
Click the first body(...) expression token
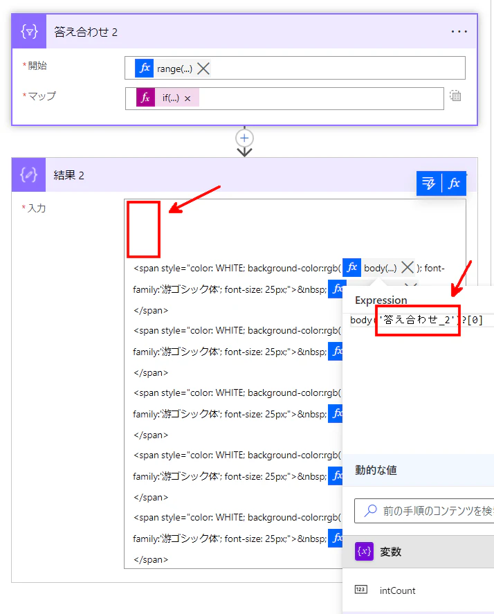380,268
